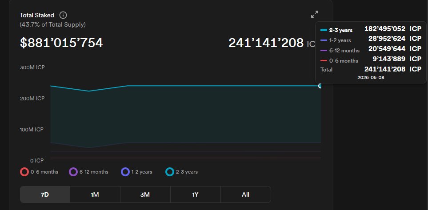Click the tooltip 0-6 months label
The height and width of the screenshot is (210, 428).
point(344,60)
